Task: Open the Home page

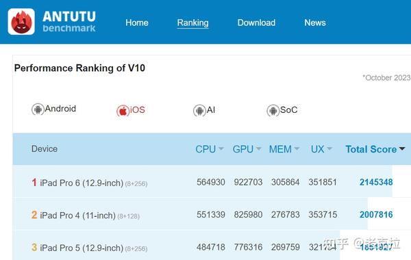Action: pos(137,23)
